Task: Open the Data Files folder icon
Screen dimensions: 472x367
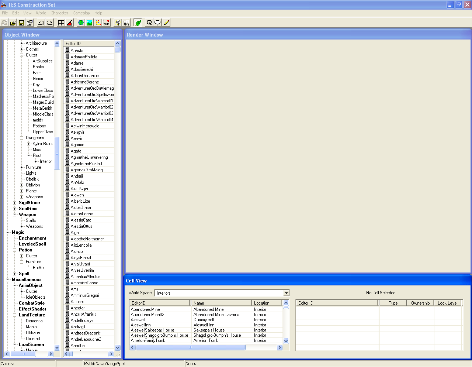Action: pyautogui.click(x=13, y=23)
